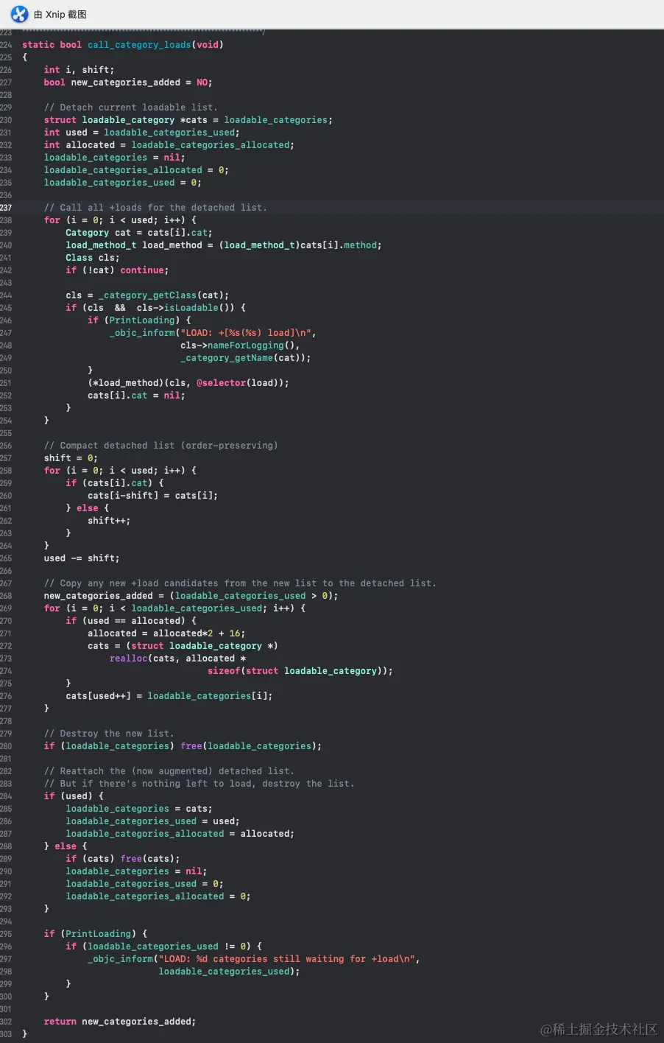Click comment '// Call all +loads for the detached list.'
664x1043 pixels.
point(155,208)
